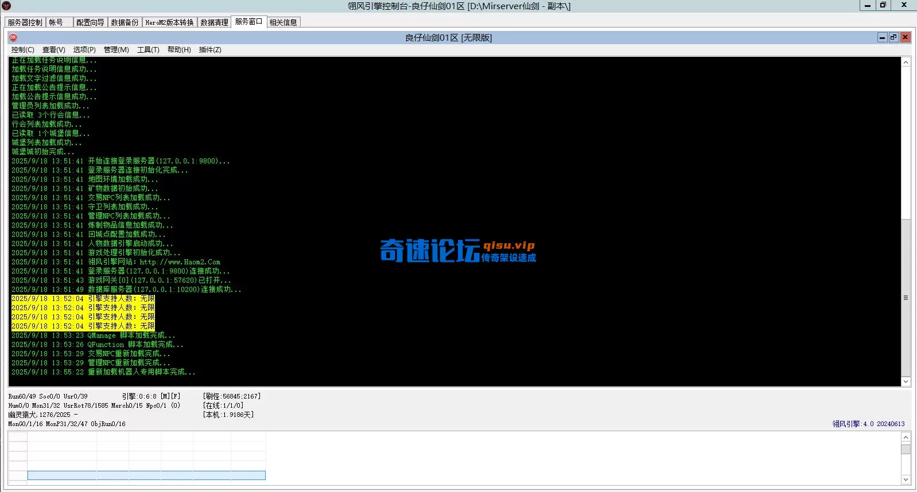Click the up arrow of the bottom grid scrollbar

pyautogui.click(x=906, y=437)
